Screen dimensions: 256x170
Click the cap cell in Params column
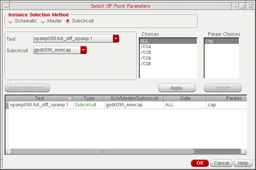(227, 105)
